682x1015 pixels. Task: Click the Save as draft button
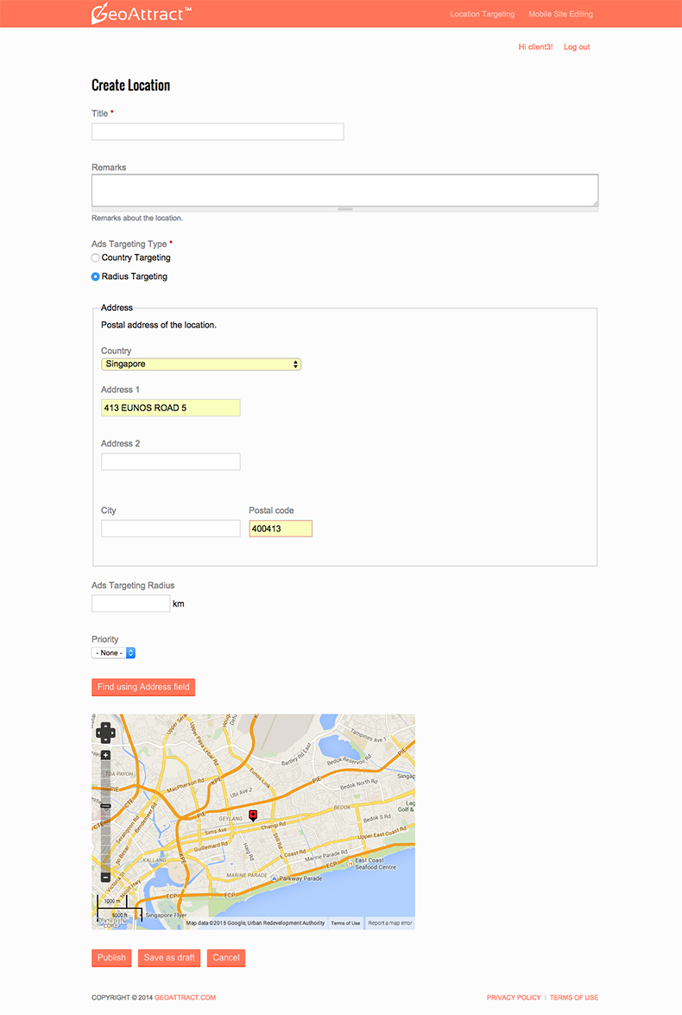[x=169, y=958]
